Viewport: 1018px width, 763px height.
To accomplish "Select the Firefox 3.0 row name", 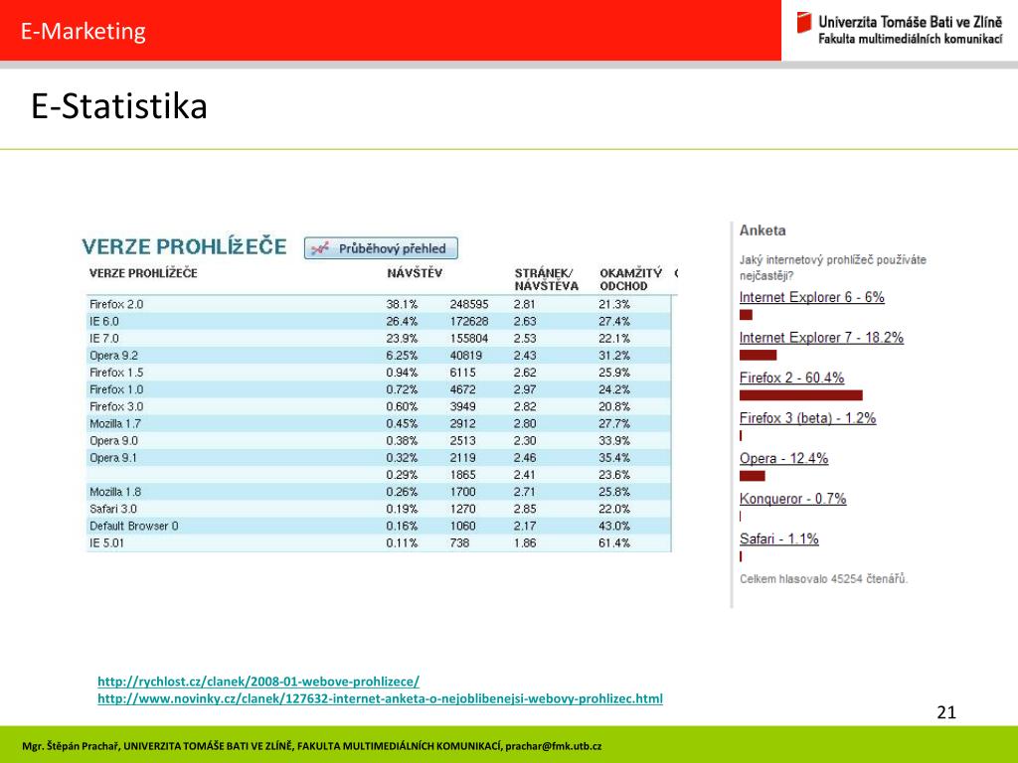I will click(x=116, y=406).
